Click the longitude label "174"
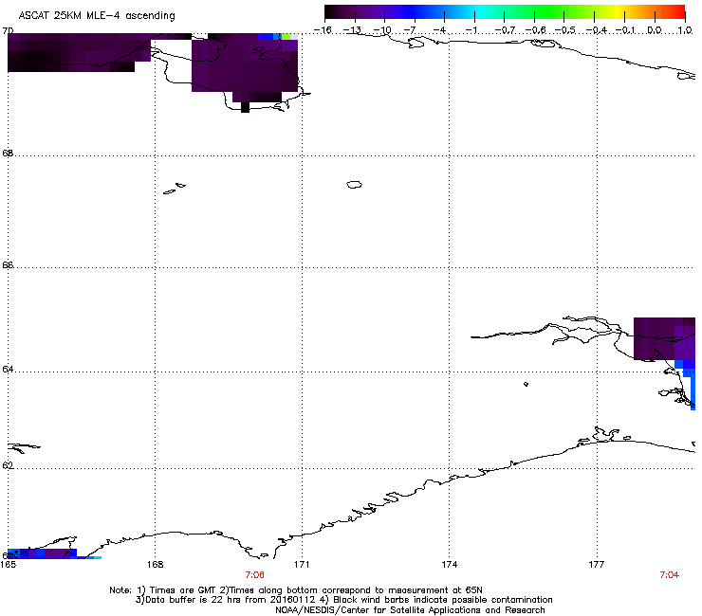The width and height of the screenshot is (702, 616). click(449, 565)
